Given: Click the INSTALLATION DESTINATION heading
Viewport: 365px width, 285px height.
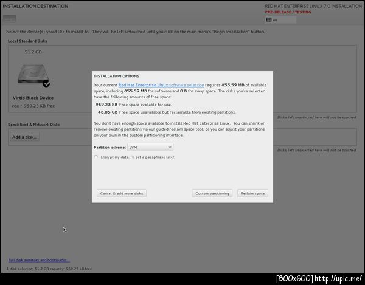Looking at the screenshot, I should coord(35,6).
